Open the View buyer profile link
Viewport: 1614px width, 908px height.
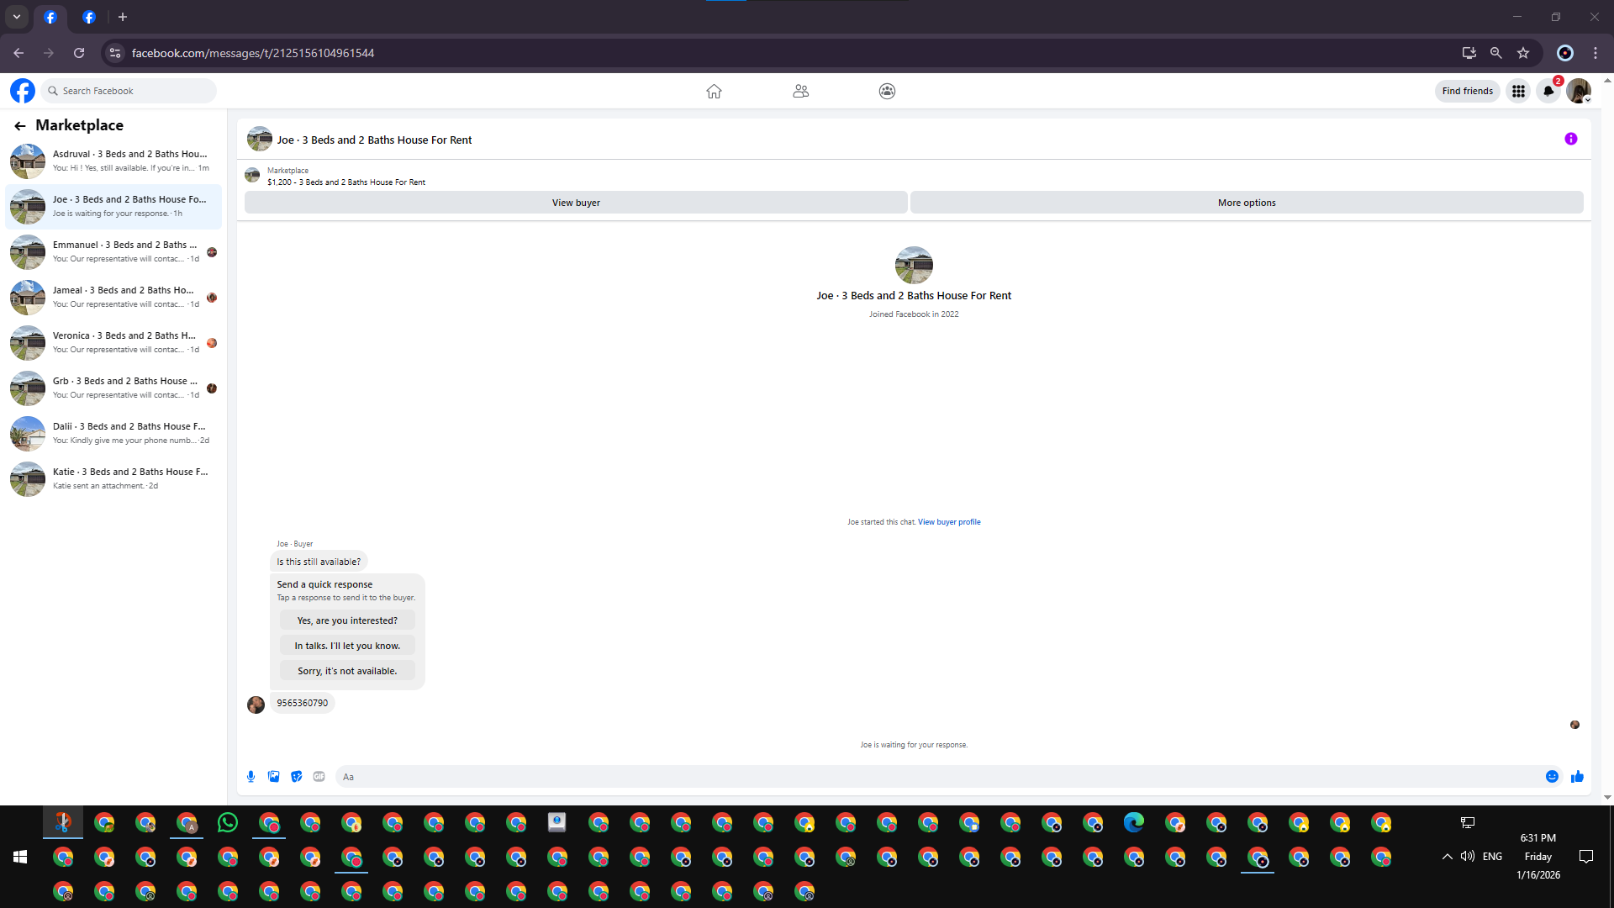point(949,522)
